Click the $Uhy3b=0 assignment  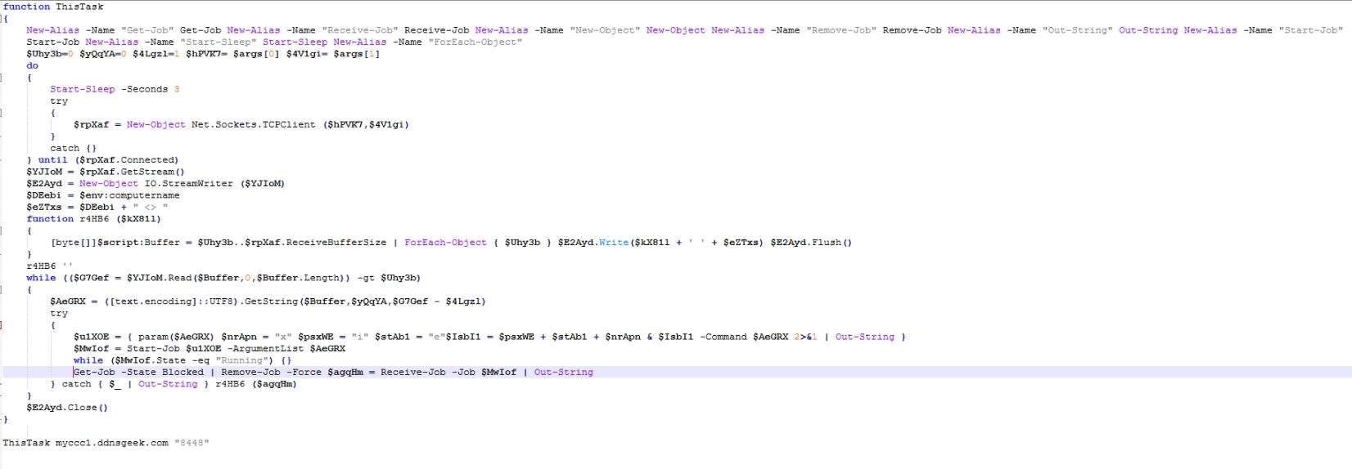pos(50,54)
